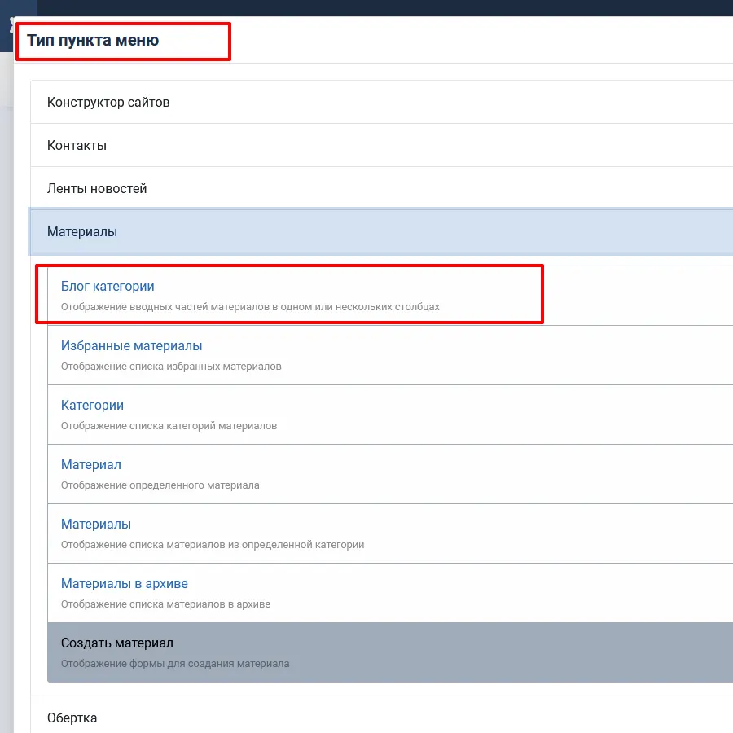Screen dimensions: 733x733
Task: Click description about вводных частей материалов
Action: (x=250, y=307)
